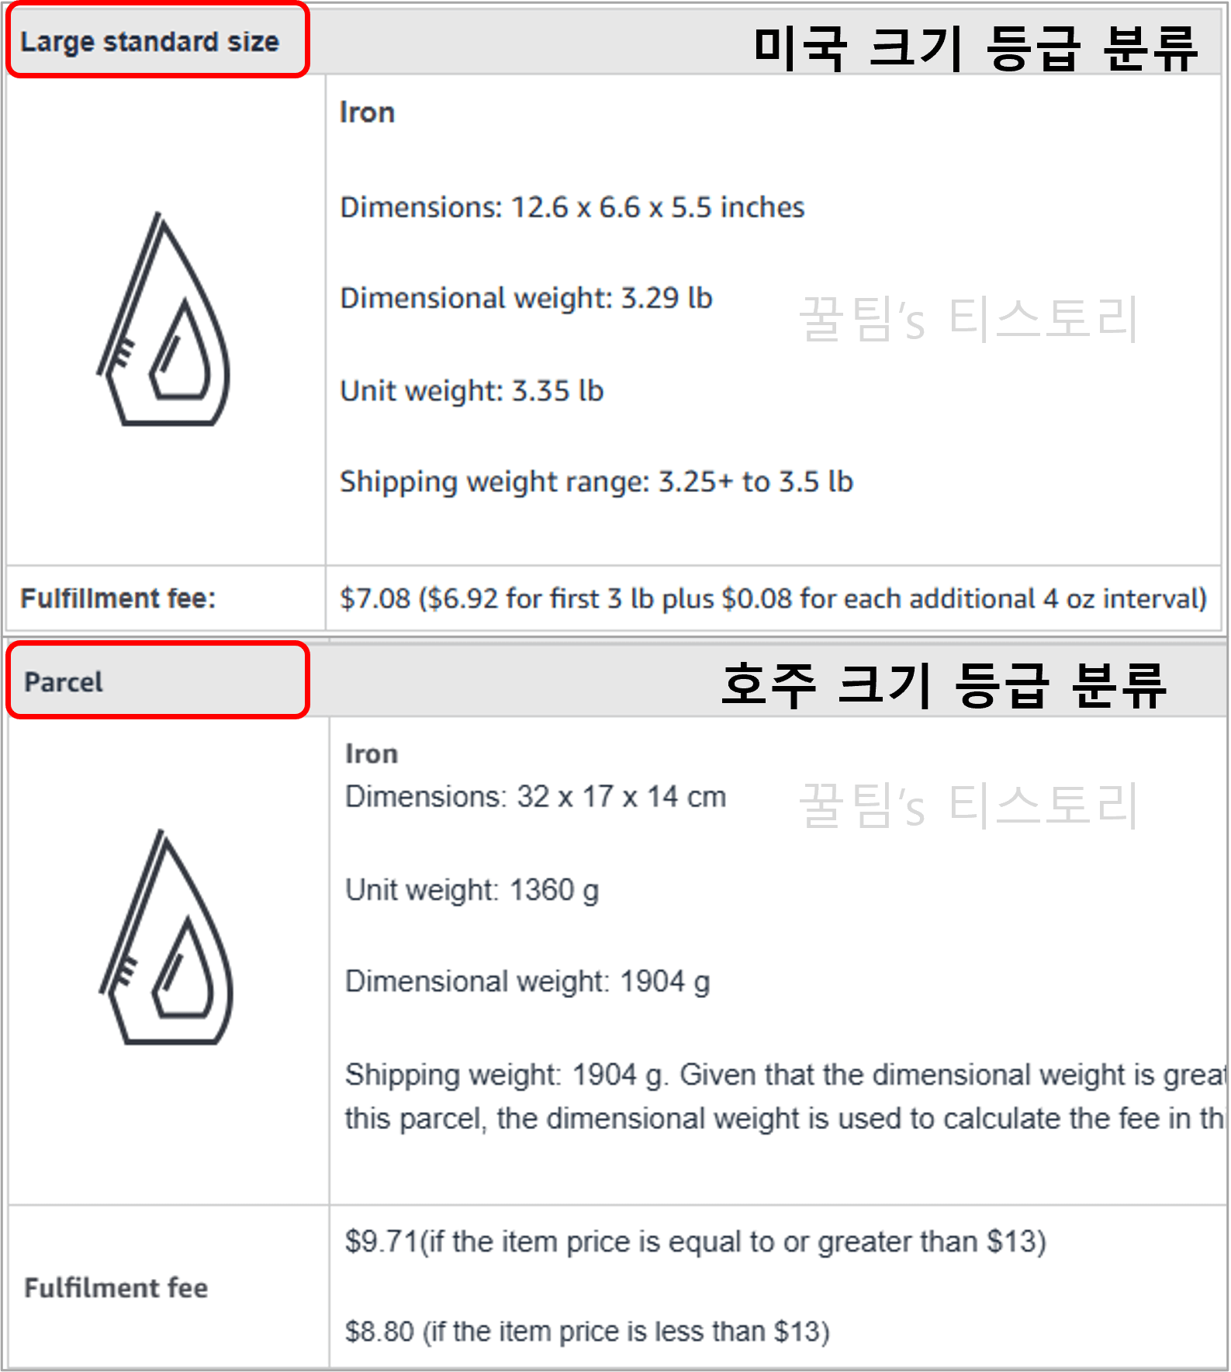Viewport: 1231px width, 1372px height.
Task: Click Dimensional weight 1904 g line
Action: (x=527, y=982)
